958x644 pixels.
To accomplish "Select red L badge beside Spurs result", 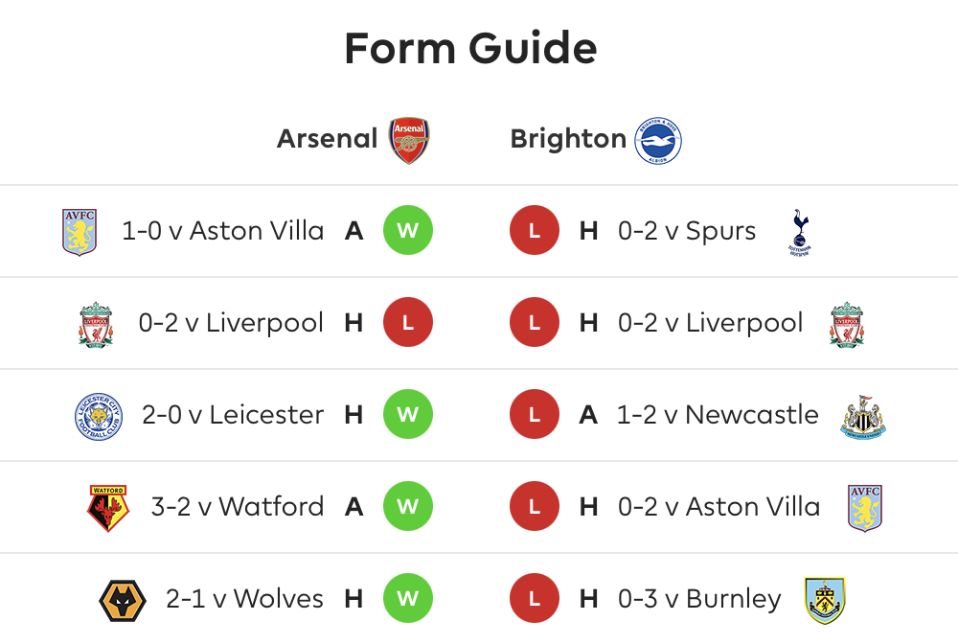I will (x=535, y=230).
